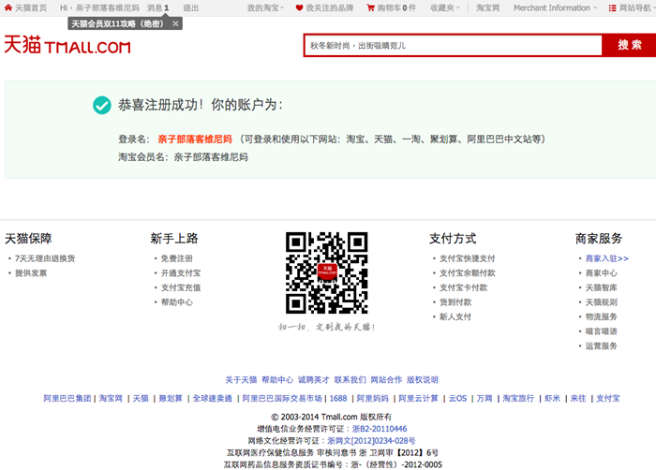The image size is (656, 470).
Task: Open 支付宝快捷支付 link
Action: 468,258
